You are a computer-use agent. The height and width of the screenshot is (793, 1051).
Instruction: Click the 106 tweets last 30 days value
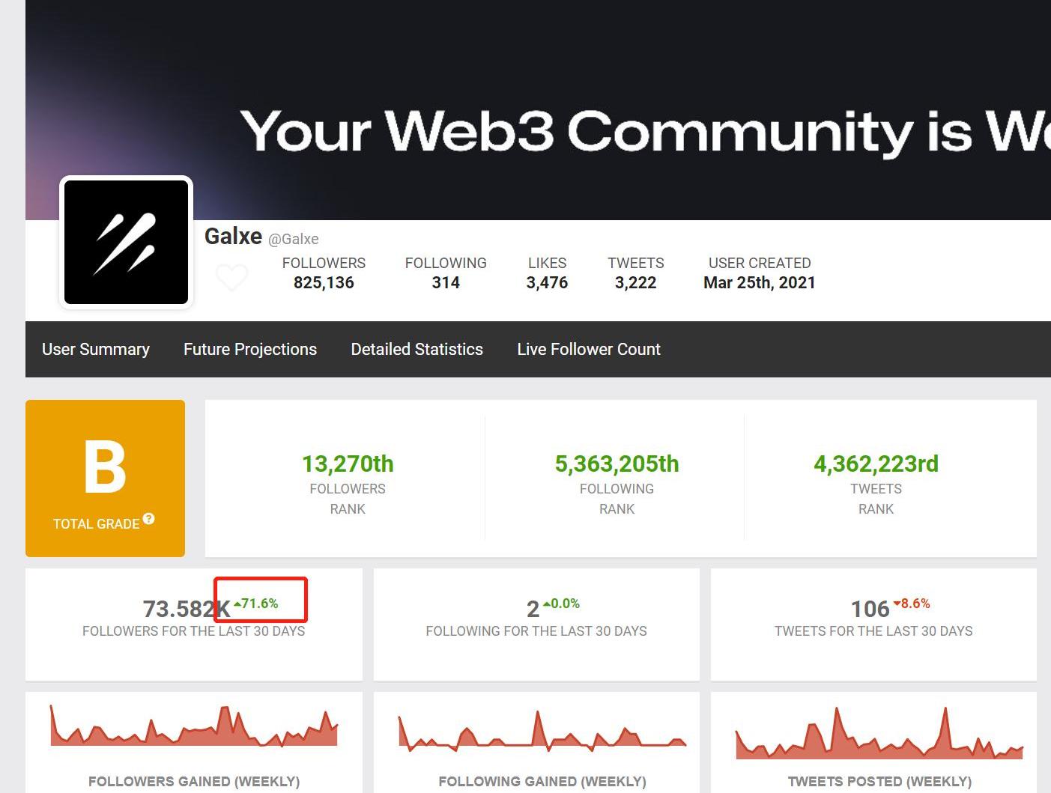[x=870, y=609]
